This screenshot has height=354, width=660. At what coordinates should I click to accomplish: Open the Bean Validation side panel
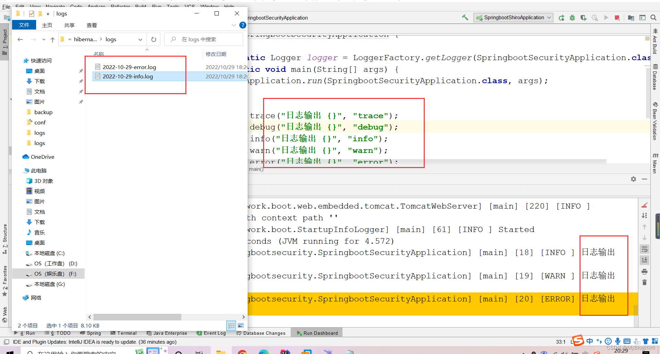pyautogui.click(x=655, y=121)
